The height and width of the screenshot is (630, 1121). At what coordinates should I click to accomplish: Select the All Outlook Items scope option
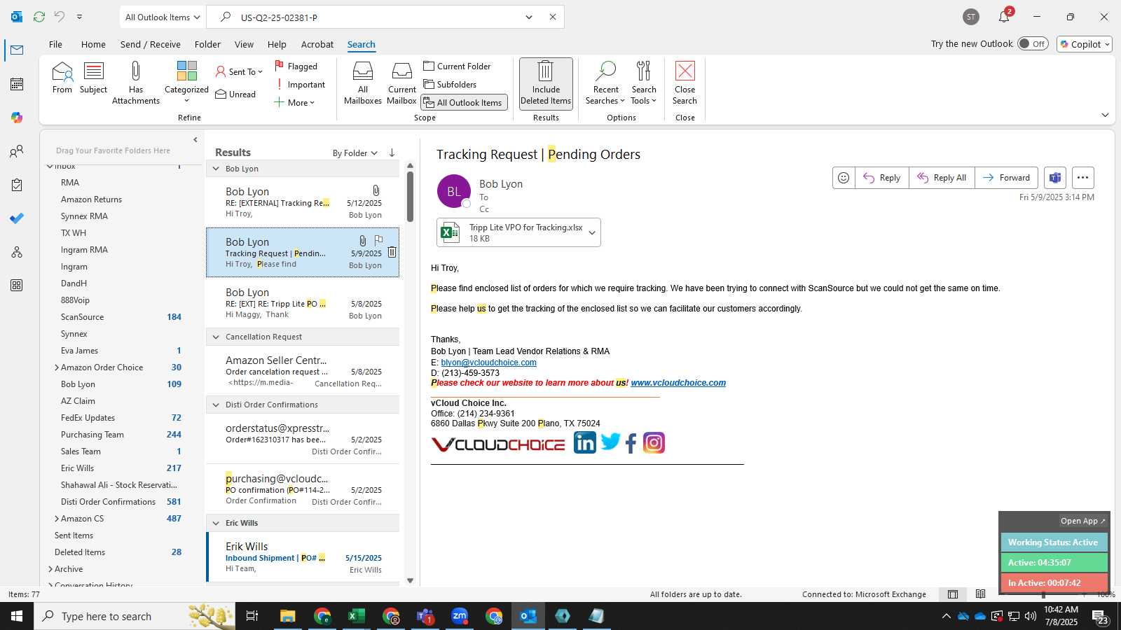464,103
